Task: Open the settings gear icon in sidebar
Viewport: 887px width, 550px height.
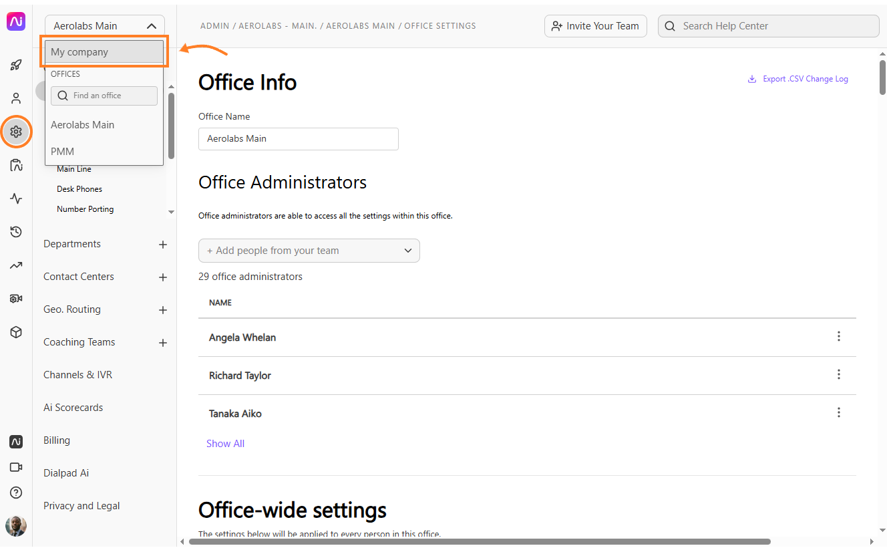Action: point(16,132)
